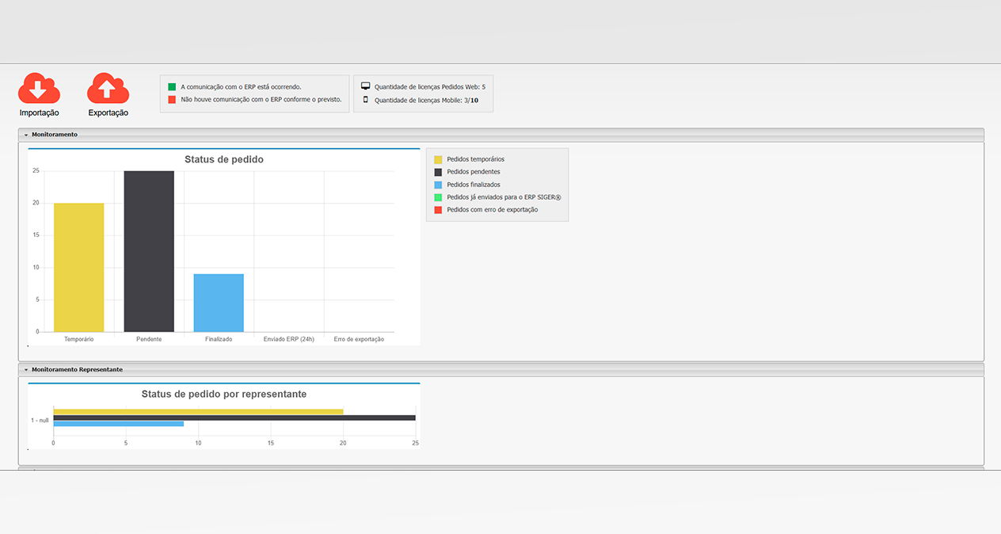Viewport: 1001px width, 534px height.
Task: Click the green ERP communication status square
Action: tap(172, 86)
